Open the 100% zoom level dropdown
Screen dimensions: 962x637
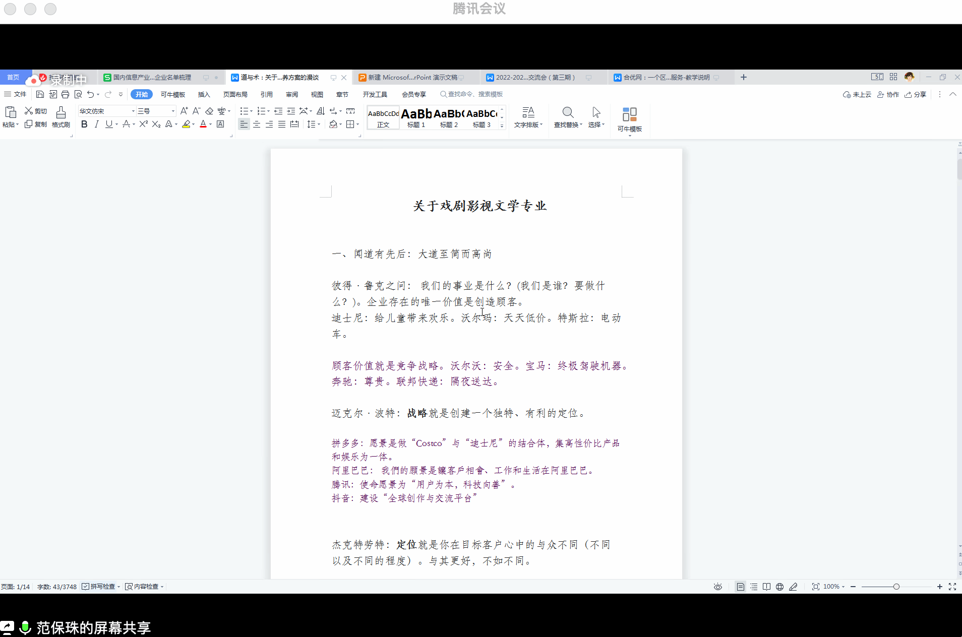pos(834,587)
